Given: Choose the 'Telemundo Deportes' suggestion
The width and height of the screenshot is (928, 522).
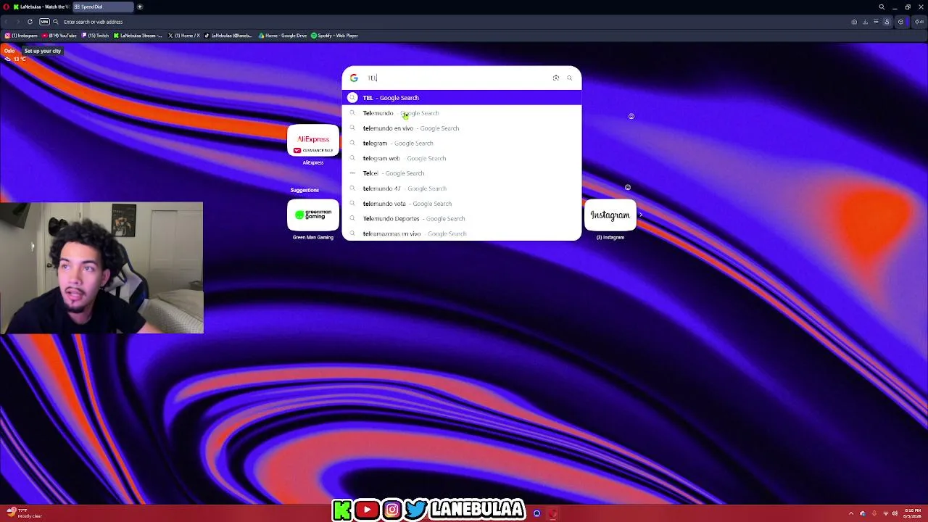Looking at the screenshot, I should pos(462,218).
